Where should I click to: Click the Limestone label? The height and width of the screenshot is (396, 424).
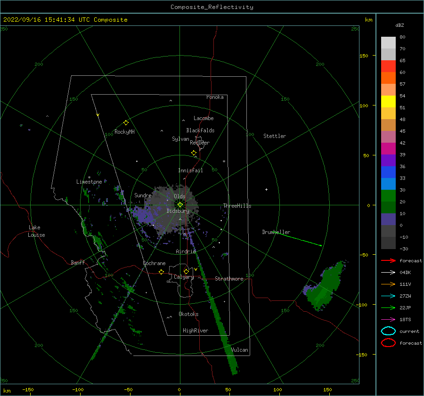point(89,182)
